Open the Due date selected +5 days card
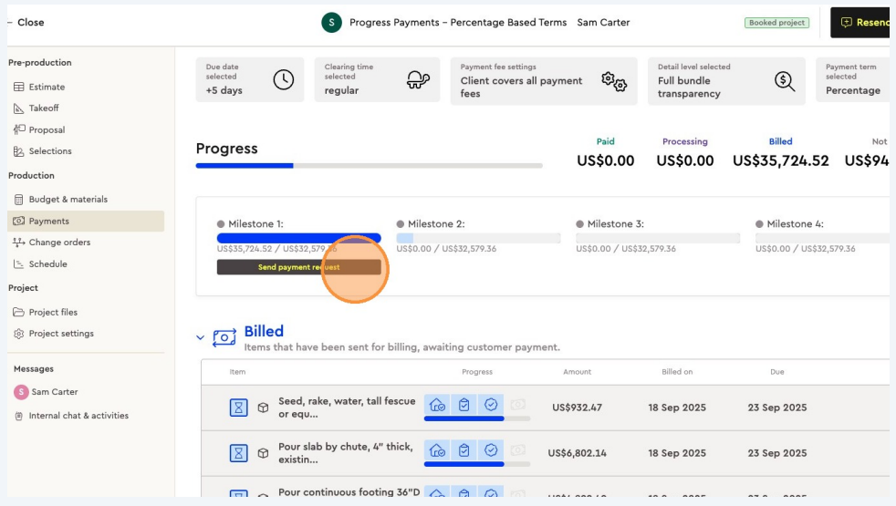 [x=249, y=80]
